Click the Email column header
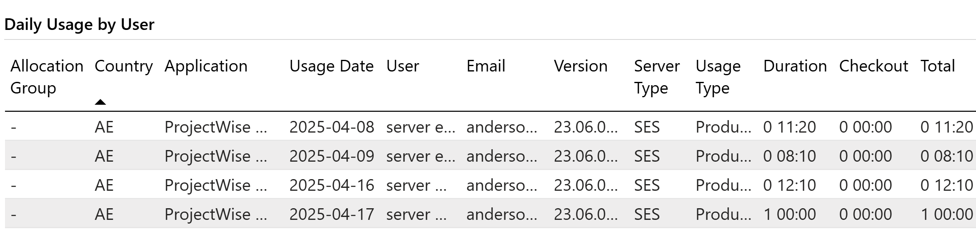The image size is (976, 229). pyautogui.click(x=486, y=66)
